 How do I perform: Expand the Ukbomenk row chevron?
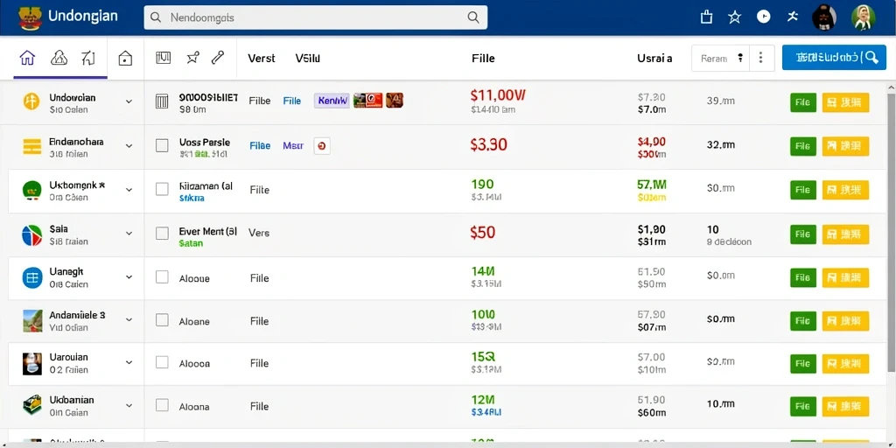pos(129,190)
